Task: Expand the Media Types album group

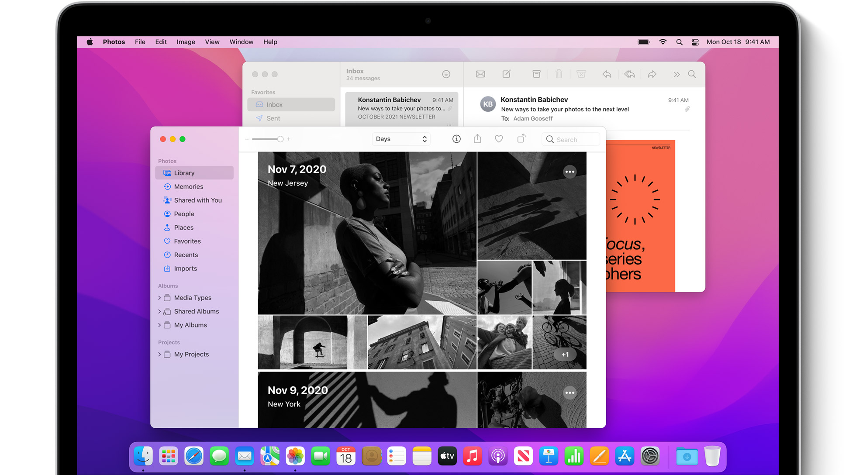Action: tap(159, 298)
